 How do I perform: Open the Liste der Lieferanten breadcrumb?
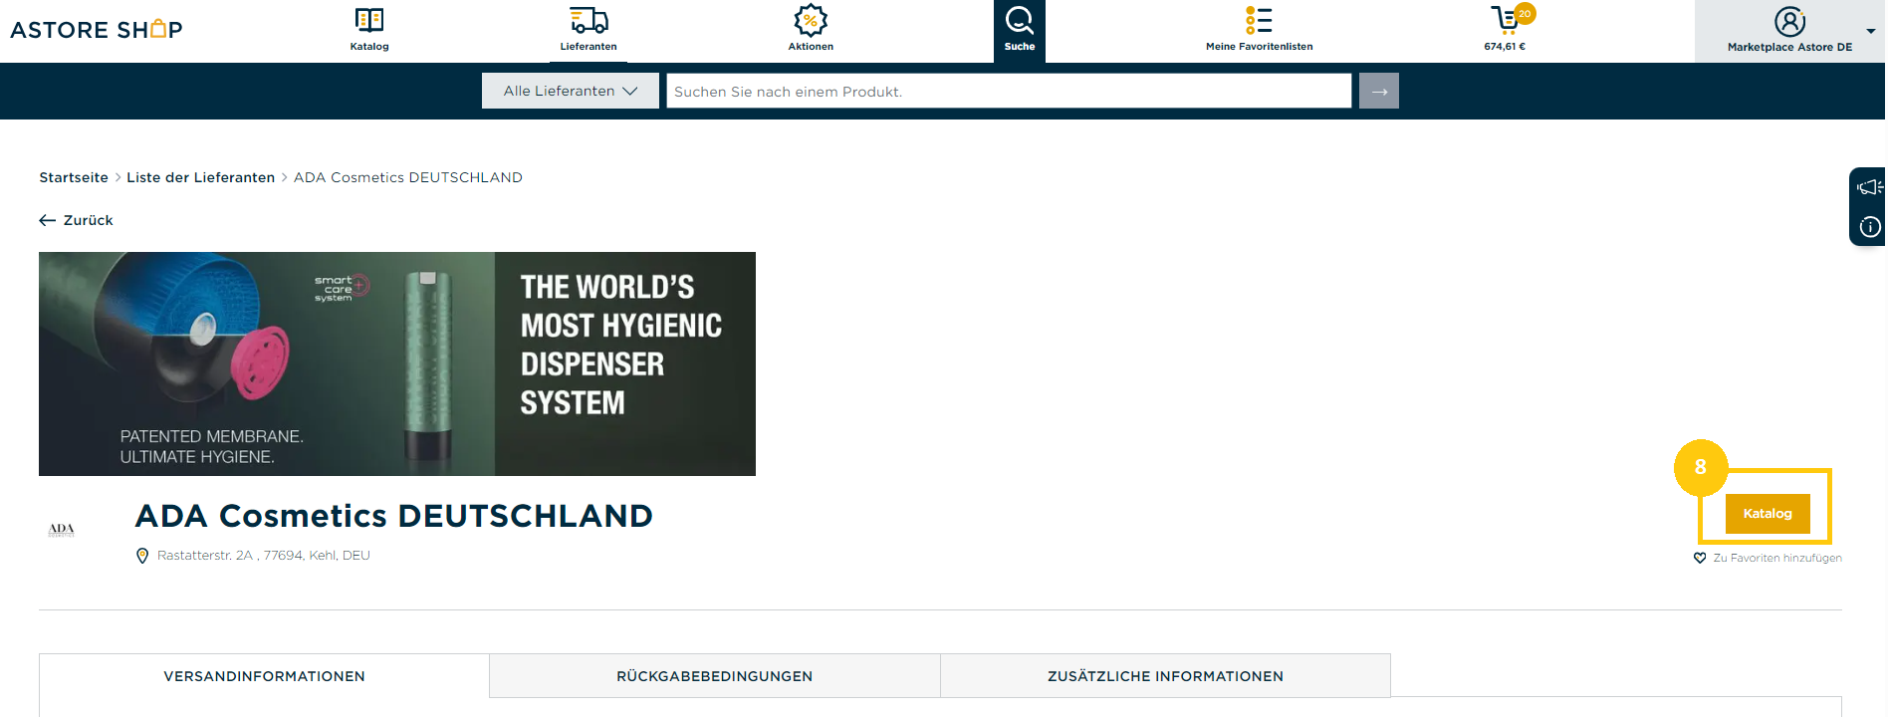200,177
